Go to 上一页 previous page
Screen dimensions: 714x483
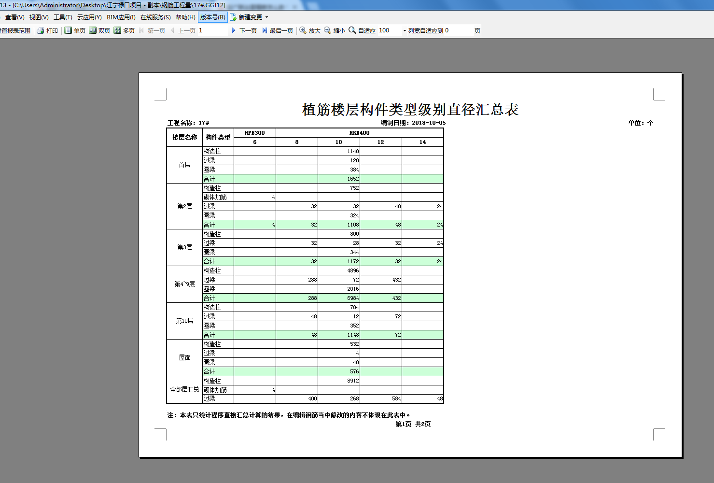tap(183, 30)
